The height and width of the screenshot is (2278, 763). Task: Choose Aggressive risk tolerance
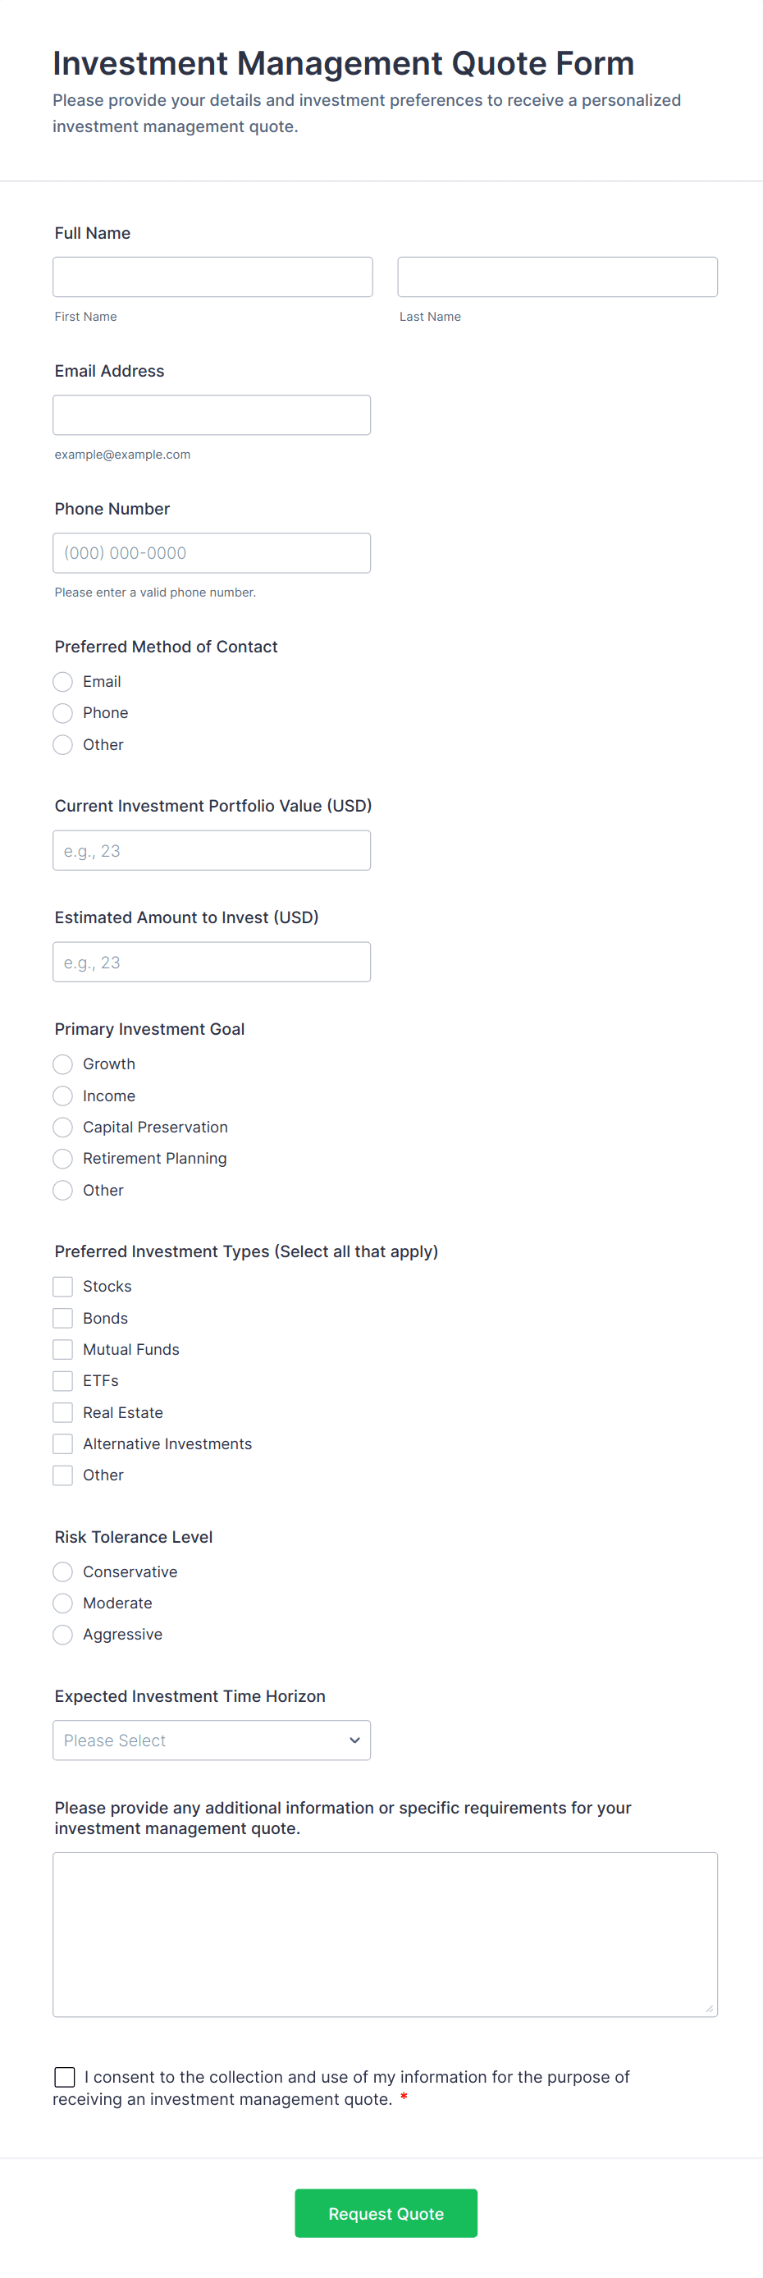point(63,1634)
